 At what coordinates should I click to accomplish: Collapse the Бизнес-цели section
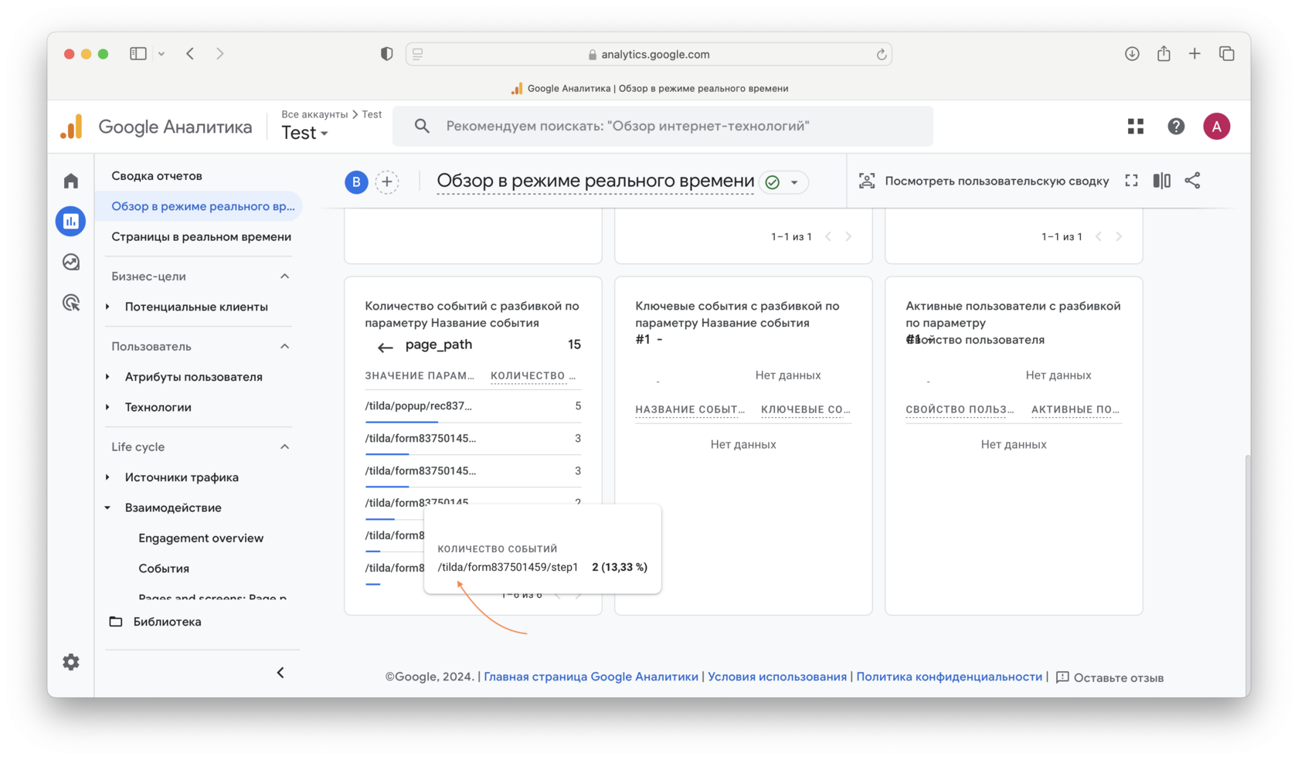click(284, 277)
